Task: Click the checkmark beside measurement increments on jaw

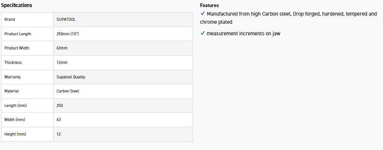Action: pyautogui.click(x=203, y=33)
